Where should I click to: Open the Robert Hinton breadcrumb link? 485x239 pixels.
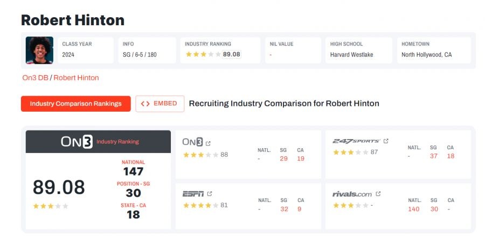76,78
